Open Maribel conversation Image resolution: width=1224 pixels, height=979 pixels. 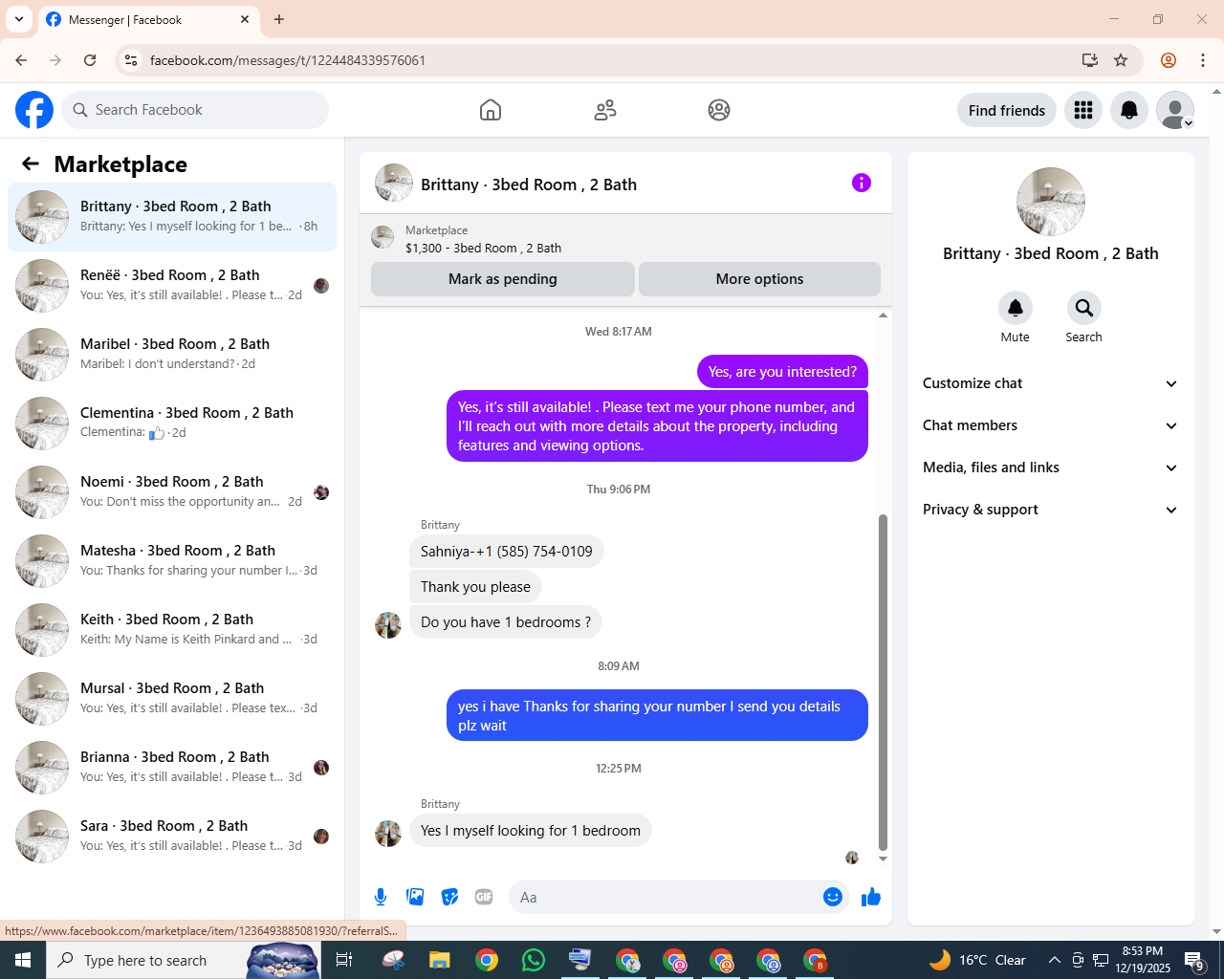click(172, 355)
